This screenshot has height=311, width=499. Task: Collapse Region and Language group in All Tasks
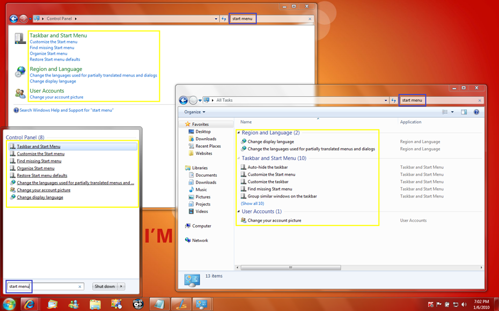(x=239, y=133)
